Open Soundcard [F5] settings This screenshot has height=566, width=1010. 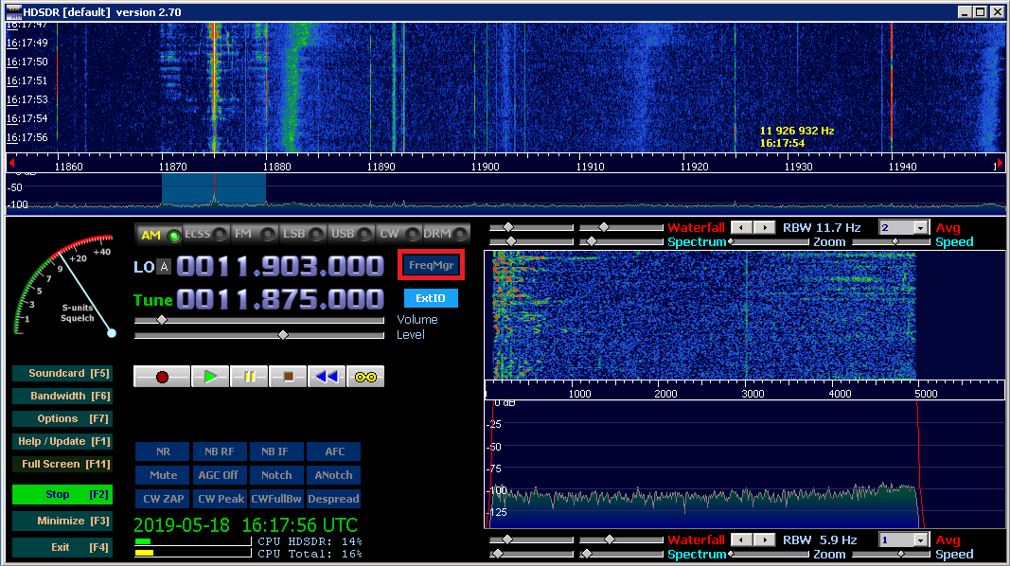pos(62,374)
